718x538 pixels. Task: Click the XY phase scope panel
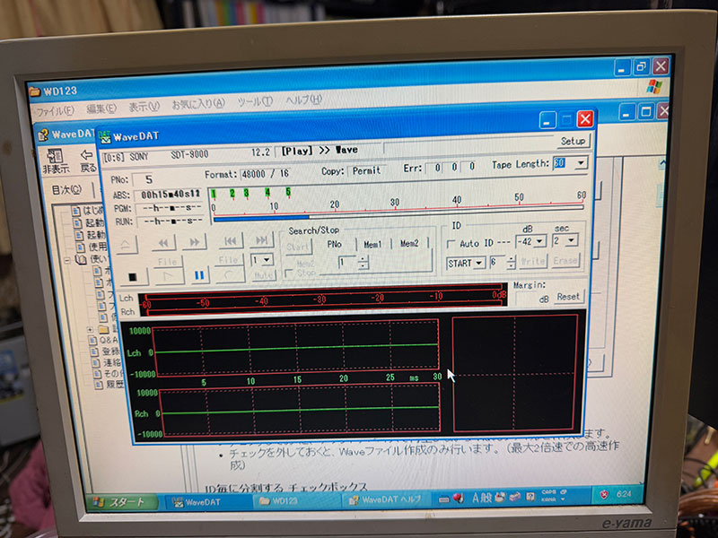(515, 372)
